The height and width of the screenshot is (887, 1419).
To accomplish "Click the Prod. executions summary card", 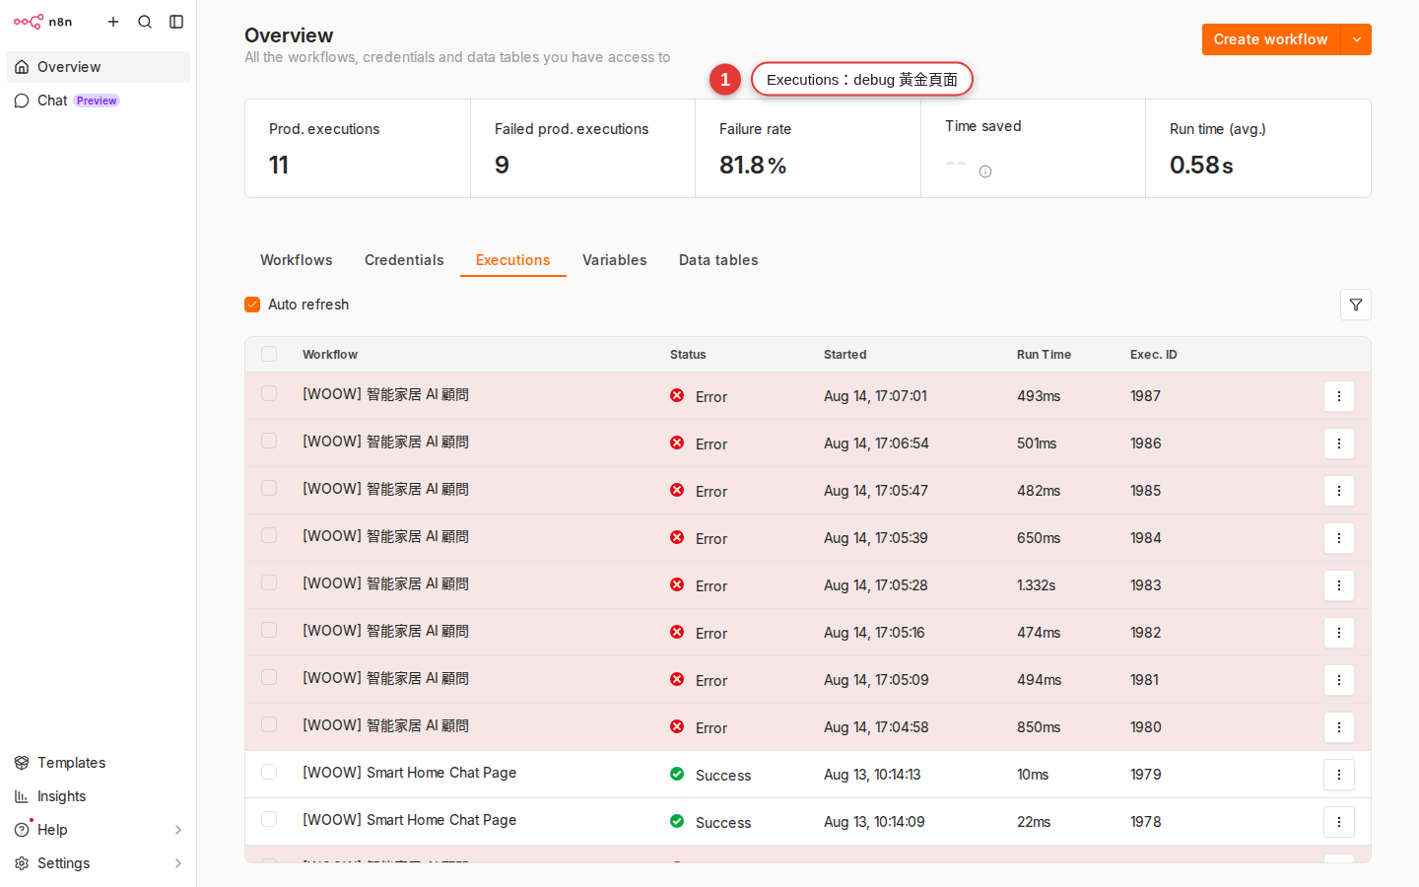I will tap(358, 149).
